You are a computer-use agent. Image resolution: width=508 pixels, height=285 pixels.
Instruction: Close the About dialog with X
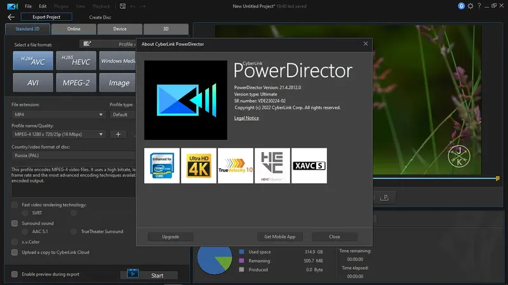click(x=366, y=44)
